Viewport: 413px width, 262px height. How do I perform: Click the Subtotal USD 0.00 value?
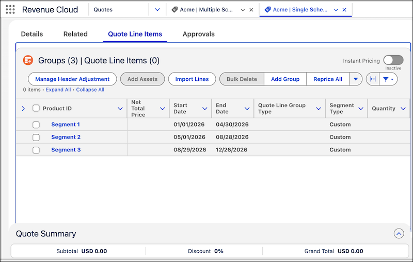click(94, 251)
